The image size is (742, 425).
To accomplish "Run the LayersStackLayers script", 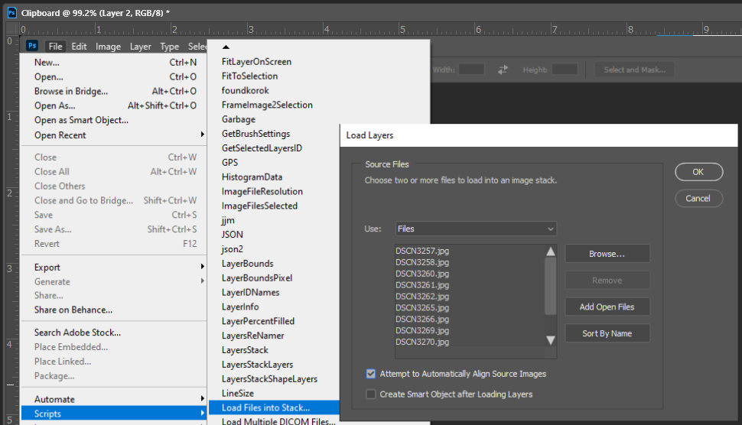I will 258,365.
